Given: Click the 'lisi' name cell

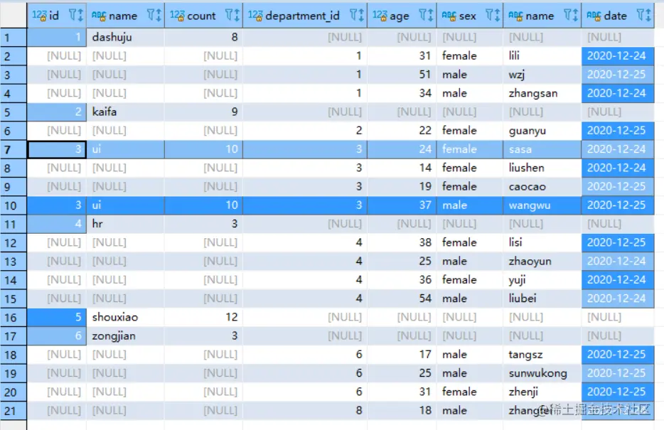Looking at the screenshot, I should pos(542,242).
